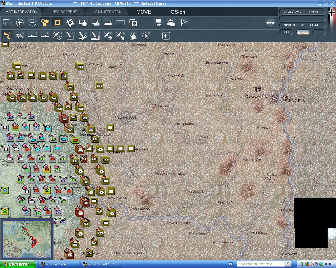Click the Motor Pool status field

tap(302, 25)
